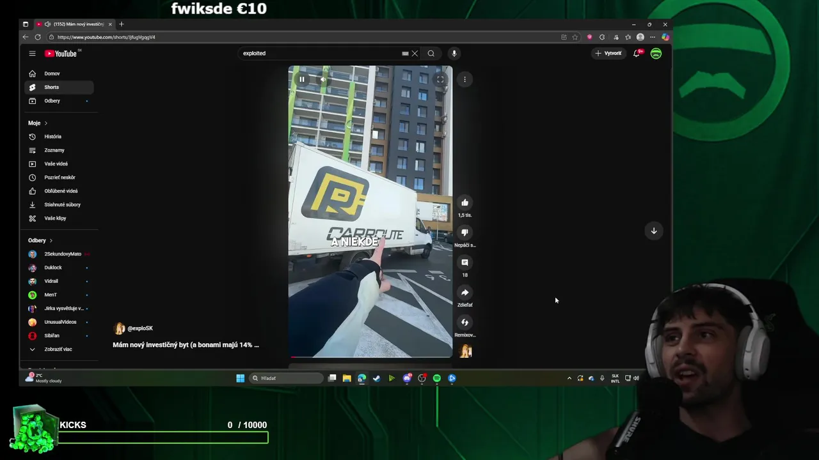Viewport: 819px width, 460px height.
Task: Open the comments showing 18
Action: [465, 263]
